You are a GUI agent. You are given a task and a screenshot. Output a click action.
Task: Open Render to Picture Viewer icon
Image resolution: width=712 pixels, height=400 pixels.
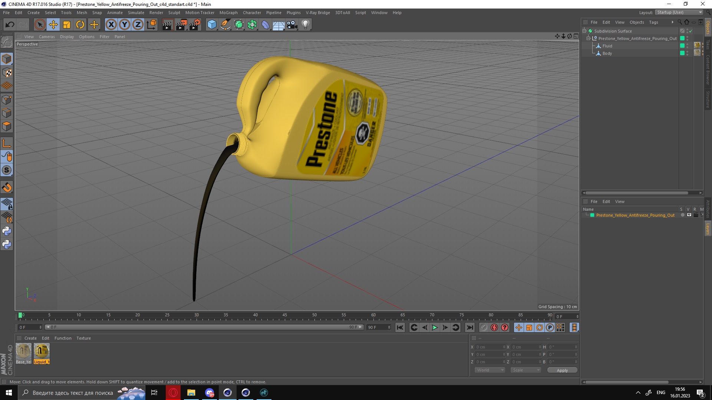pyautogui.click(x=181, y=25)
